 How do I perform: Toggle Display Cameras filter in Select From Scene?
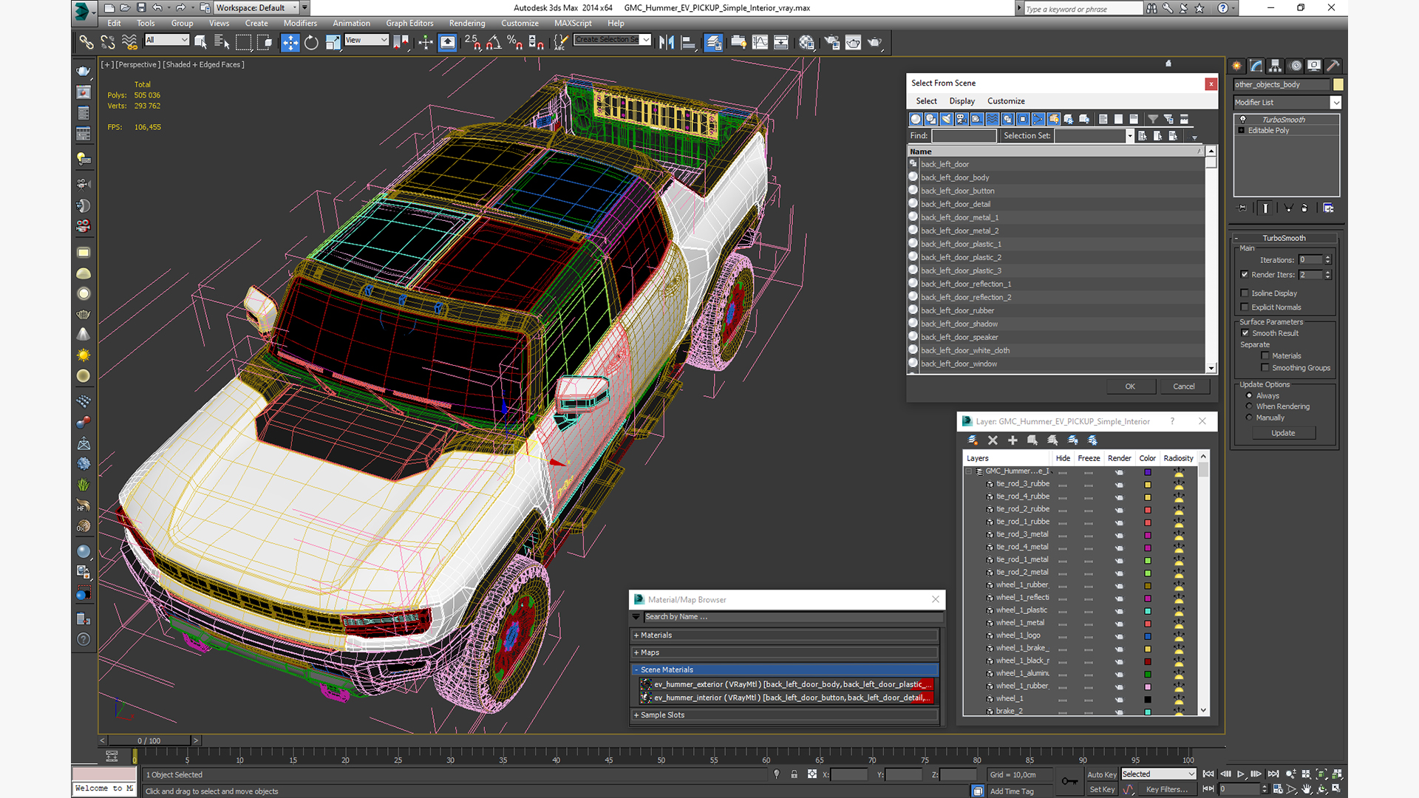pos(962,119)
